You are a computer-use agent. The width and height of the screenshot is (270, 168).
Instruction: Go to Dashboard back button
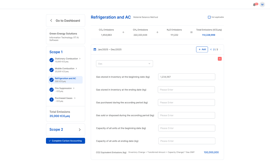click(x=65, y=21)
